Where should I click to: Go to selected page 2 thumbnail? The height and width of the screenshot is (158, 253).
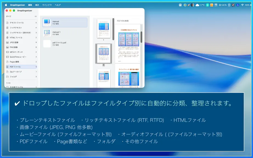pos(104,53)
